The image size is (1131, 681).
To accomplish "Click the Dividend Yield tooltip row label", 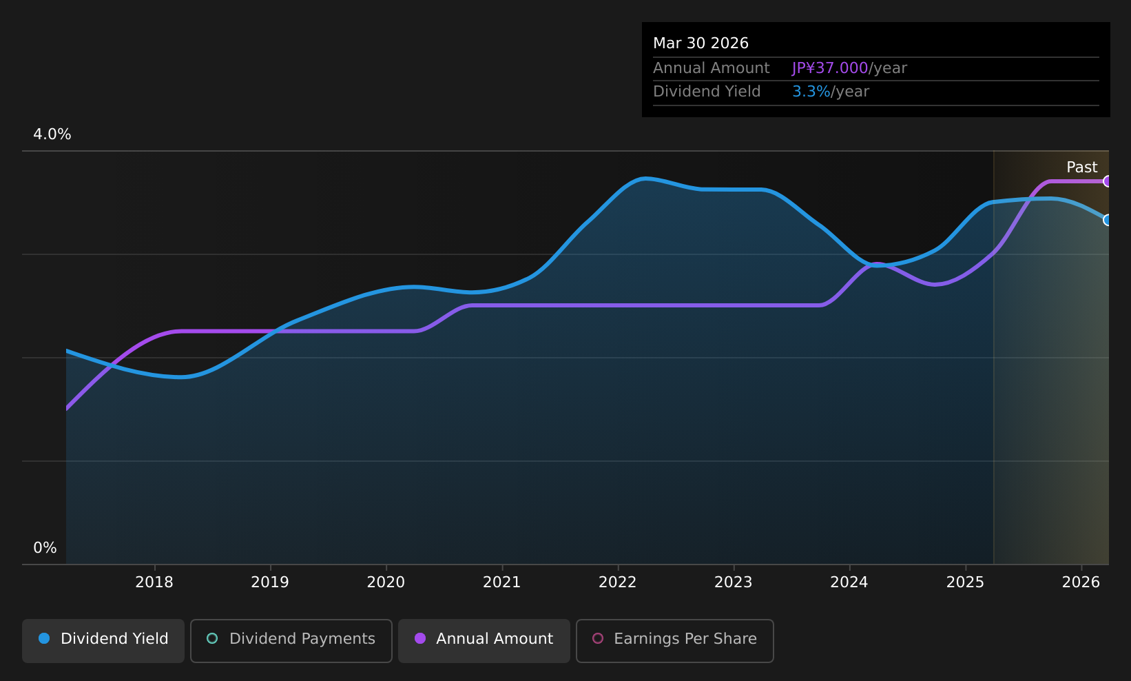I will (707, 92).
